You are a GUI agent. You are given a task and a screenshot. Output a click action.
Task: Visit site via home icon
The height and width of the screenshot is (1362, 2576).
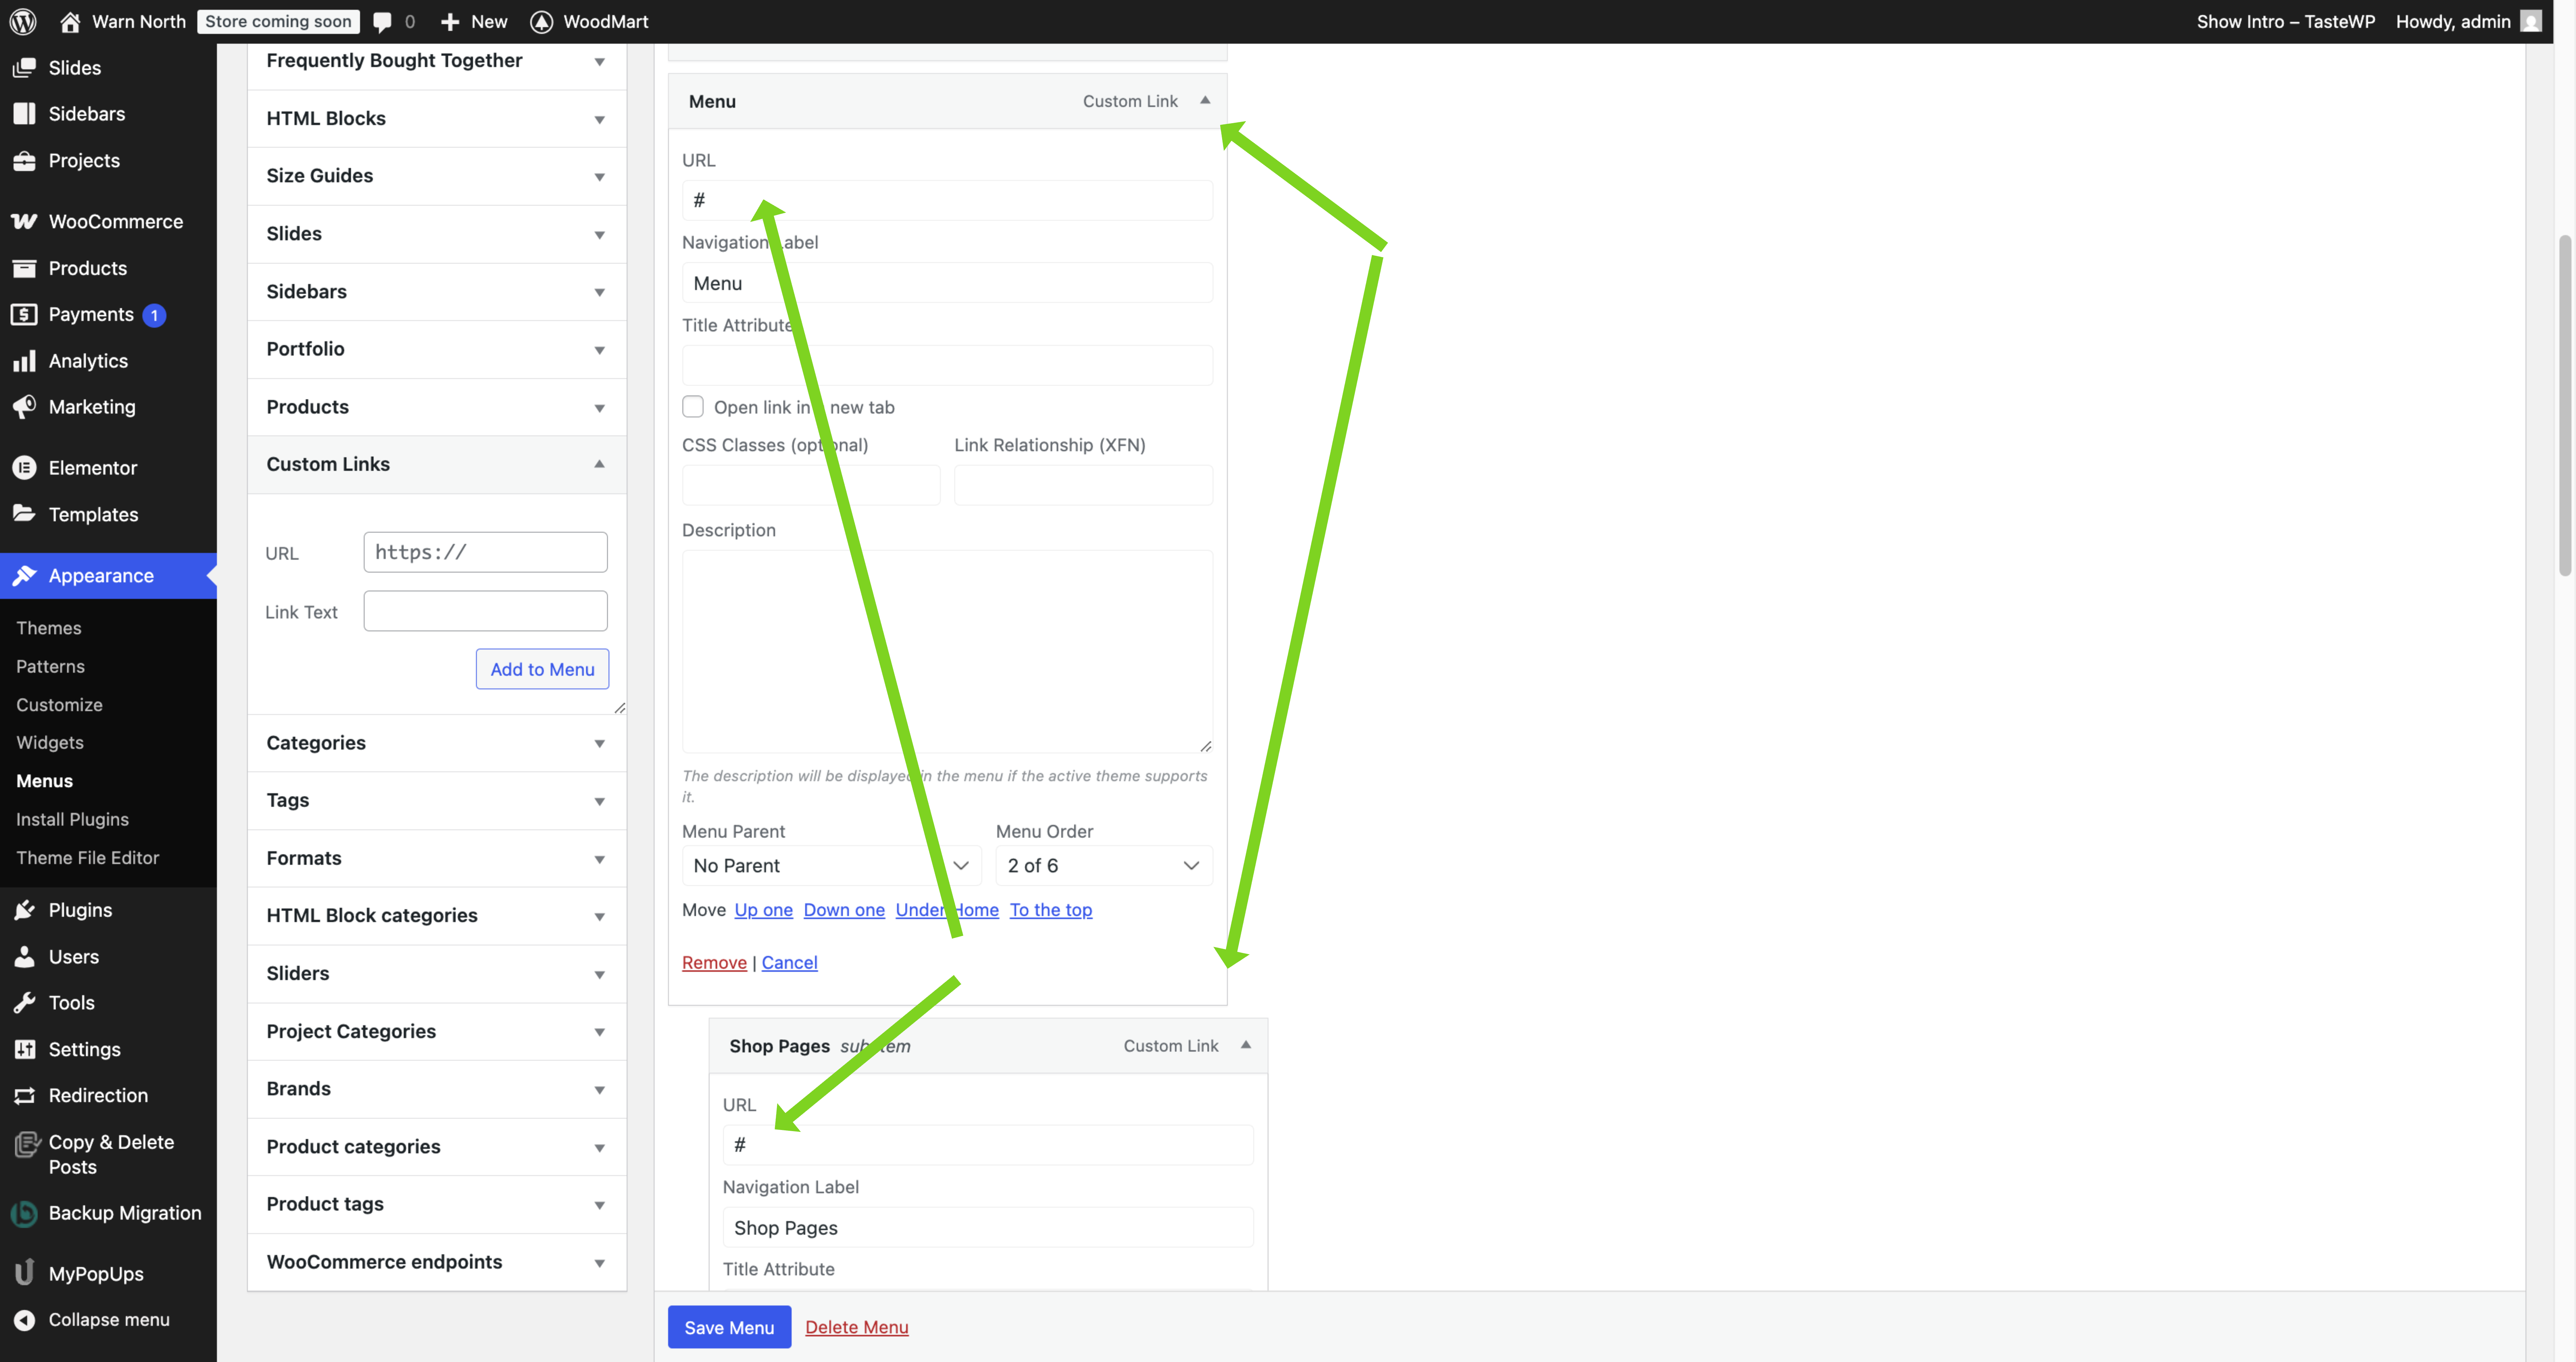(70, 21)
